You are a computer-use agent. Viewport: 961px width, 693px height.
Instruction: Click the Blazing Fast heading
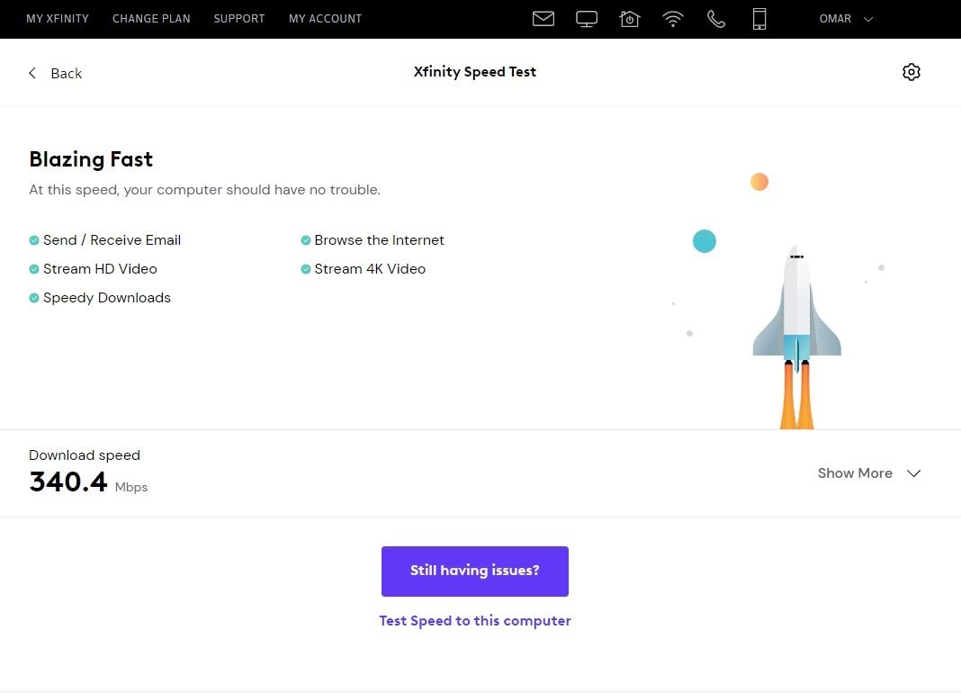91,159
